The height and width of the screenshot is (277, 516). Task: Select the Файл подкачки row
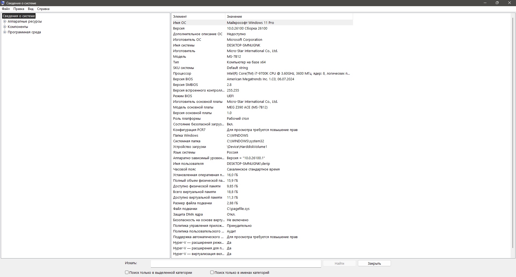(262, 209)
